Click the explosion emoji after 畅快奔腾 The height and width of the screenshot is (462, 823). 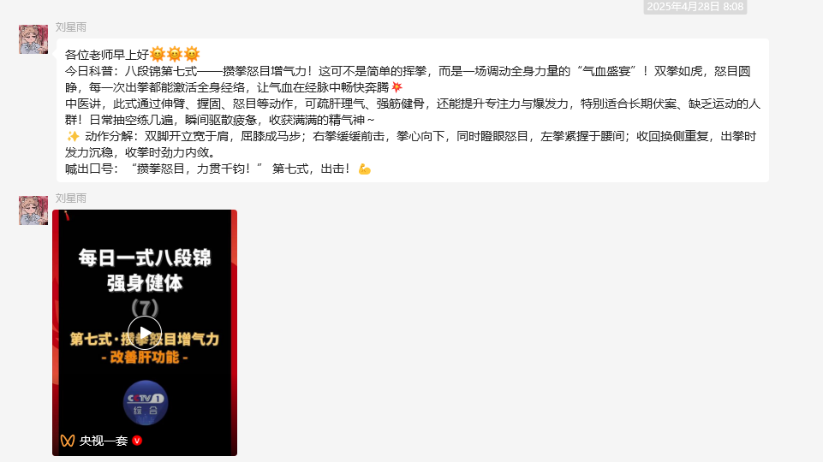(x=397, y=87)
